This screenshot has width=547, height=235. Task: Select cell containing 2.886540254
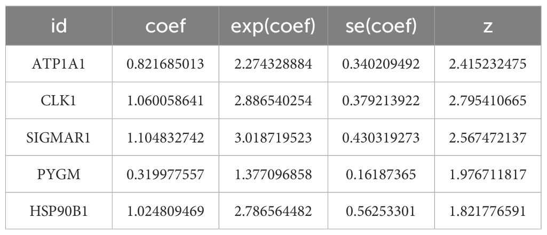pyautogui.click(x=273, y=100)
